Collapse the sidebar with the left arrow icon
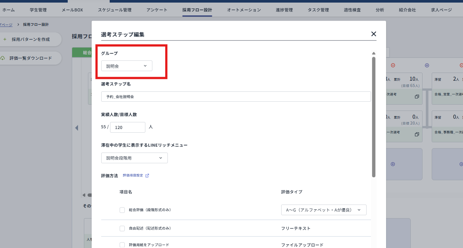The width and height of the screenshot is (463, 248). (77, 128)
